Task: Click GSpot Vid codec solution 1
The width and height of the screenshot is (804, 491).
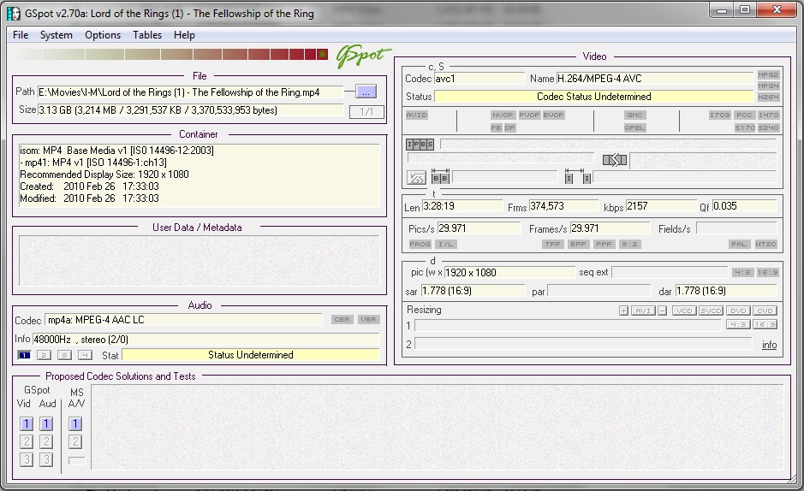Action: click(27, 424)
